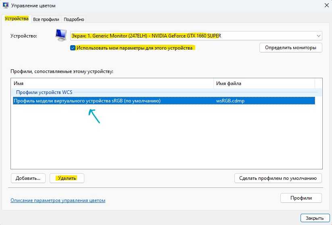Toggle the Использовать мои параметры checkbox
This screenshot has width=332, height=225.
pyautogui.click(x=73, y=48)
